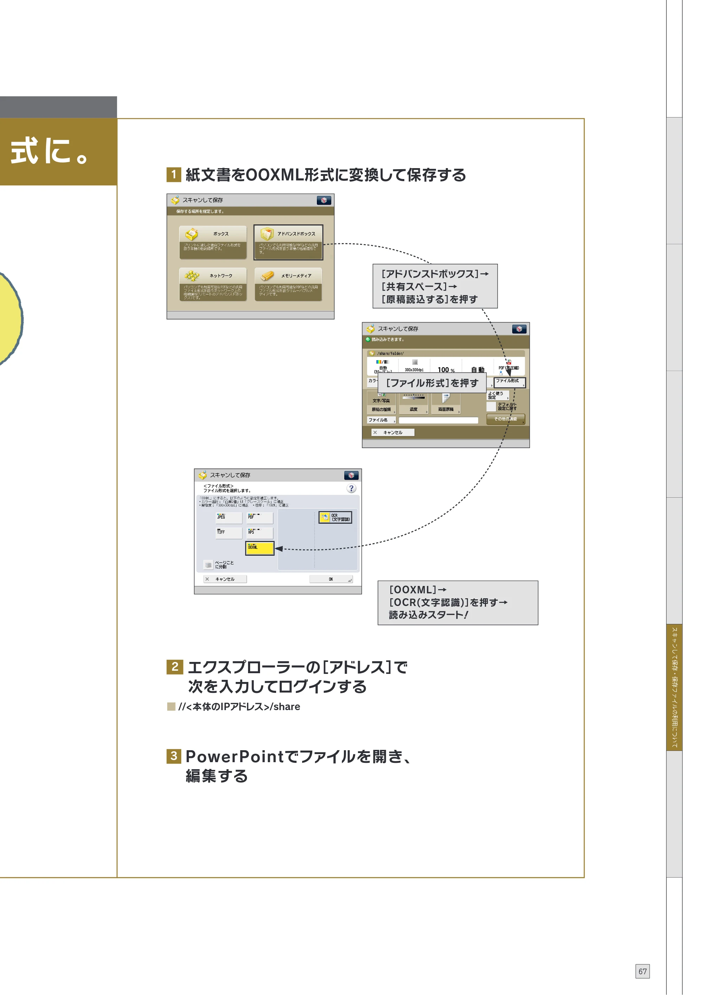The width and height of the screenshot is (703, 995).
Task: Cancel in the file format screen
Action: (225, 579)
